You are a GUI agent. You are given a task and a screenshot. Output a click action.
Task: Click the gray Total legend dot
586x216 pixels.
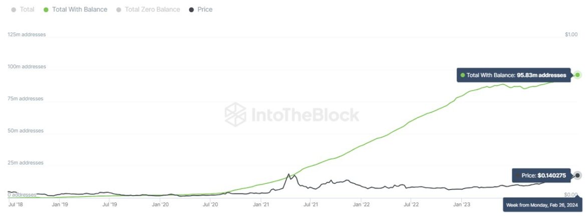(14, 9)
